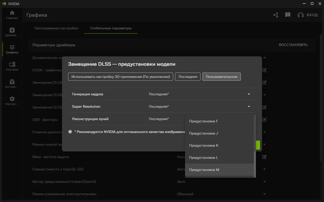Open the Главная home page in sidebar
Viewport: 324px width, 202px height.
[12, 15]
